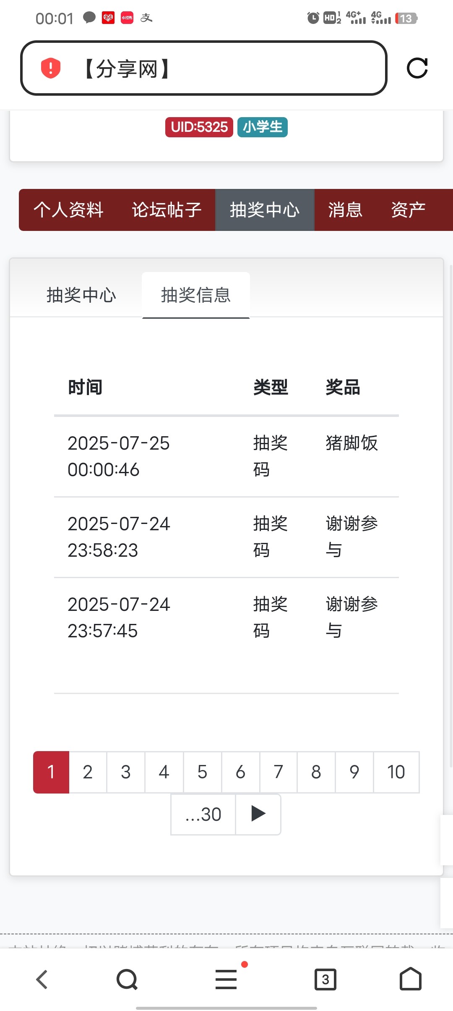Show open tabs counter
Screen dimensions: 453x1011
(325, 980)
